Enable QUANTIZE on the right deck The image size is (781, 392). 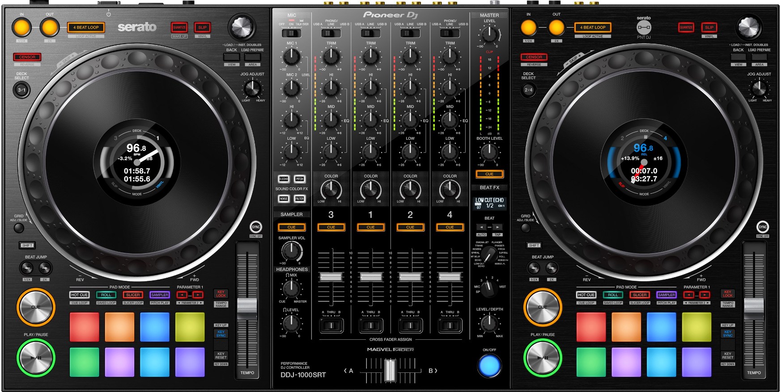pos(686,28)
